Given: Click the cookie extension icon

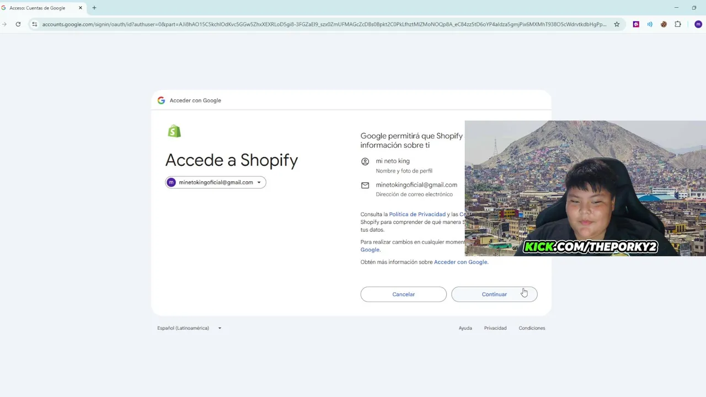Looking at the screenshot, I should pos(664,24).
